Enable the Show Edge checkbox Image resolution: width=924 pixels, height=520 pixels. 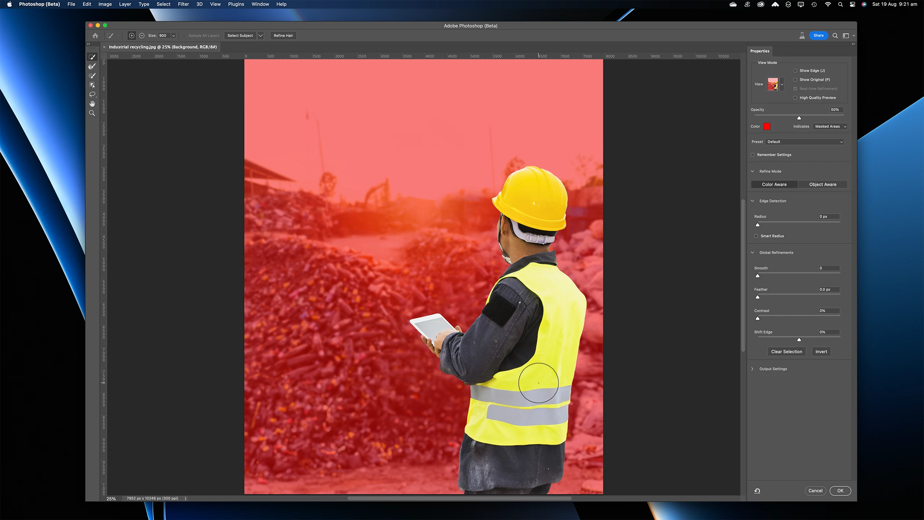795,71
